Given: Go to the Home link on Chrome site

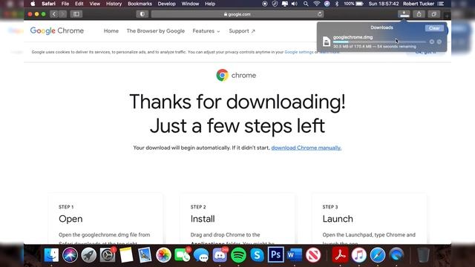Looking at the screenshot, I should tap(111, 31).
